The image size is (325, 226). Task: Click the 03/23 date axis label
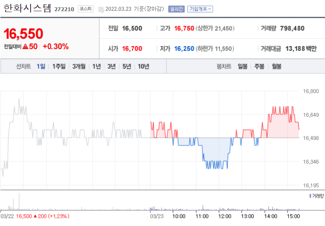(x=157, y=216)
